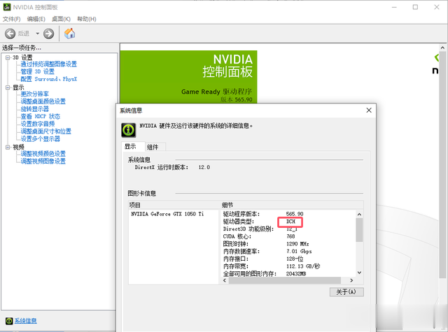Click the details list scroll up arrow

pyautogui.click(x=359, y=214)
